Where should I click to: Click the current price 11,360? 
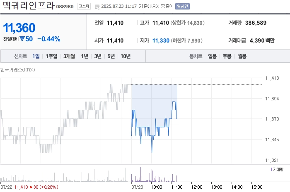[x=19, y=28]
